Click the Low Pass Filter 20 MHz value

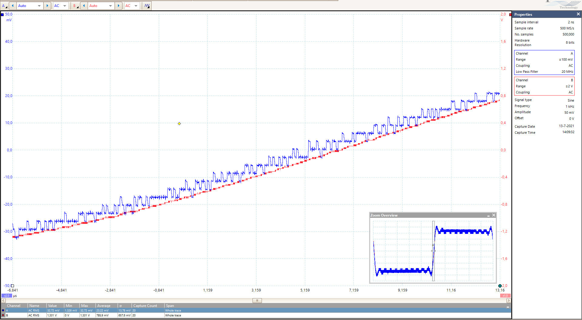pyautogui.click(x=567, y=72)
